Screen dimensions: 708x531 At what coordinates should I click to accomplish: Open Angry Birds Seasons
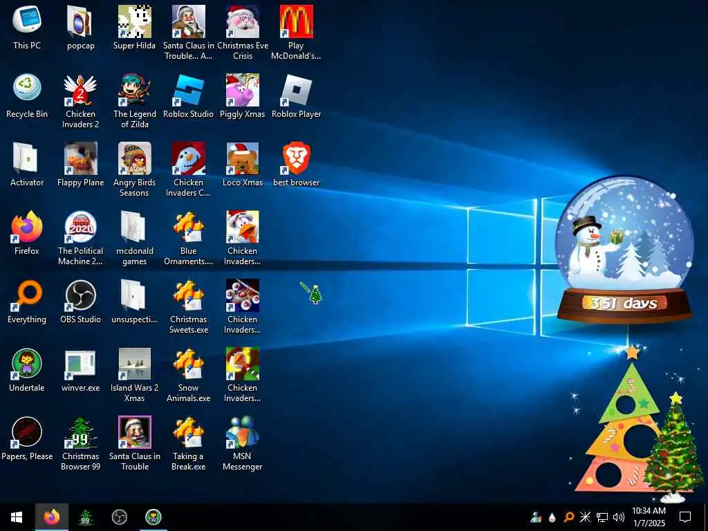coord(134,170)
